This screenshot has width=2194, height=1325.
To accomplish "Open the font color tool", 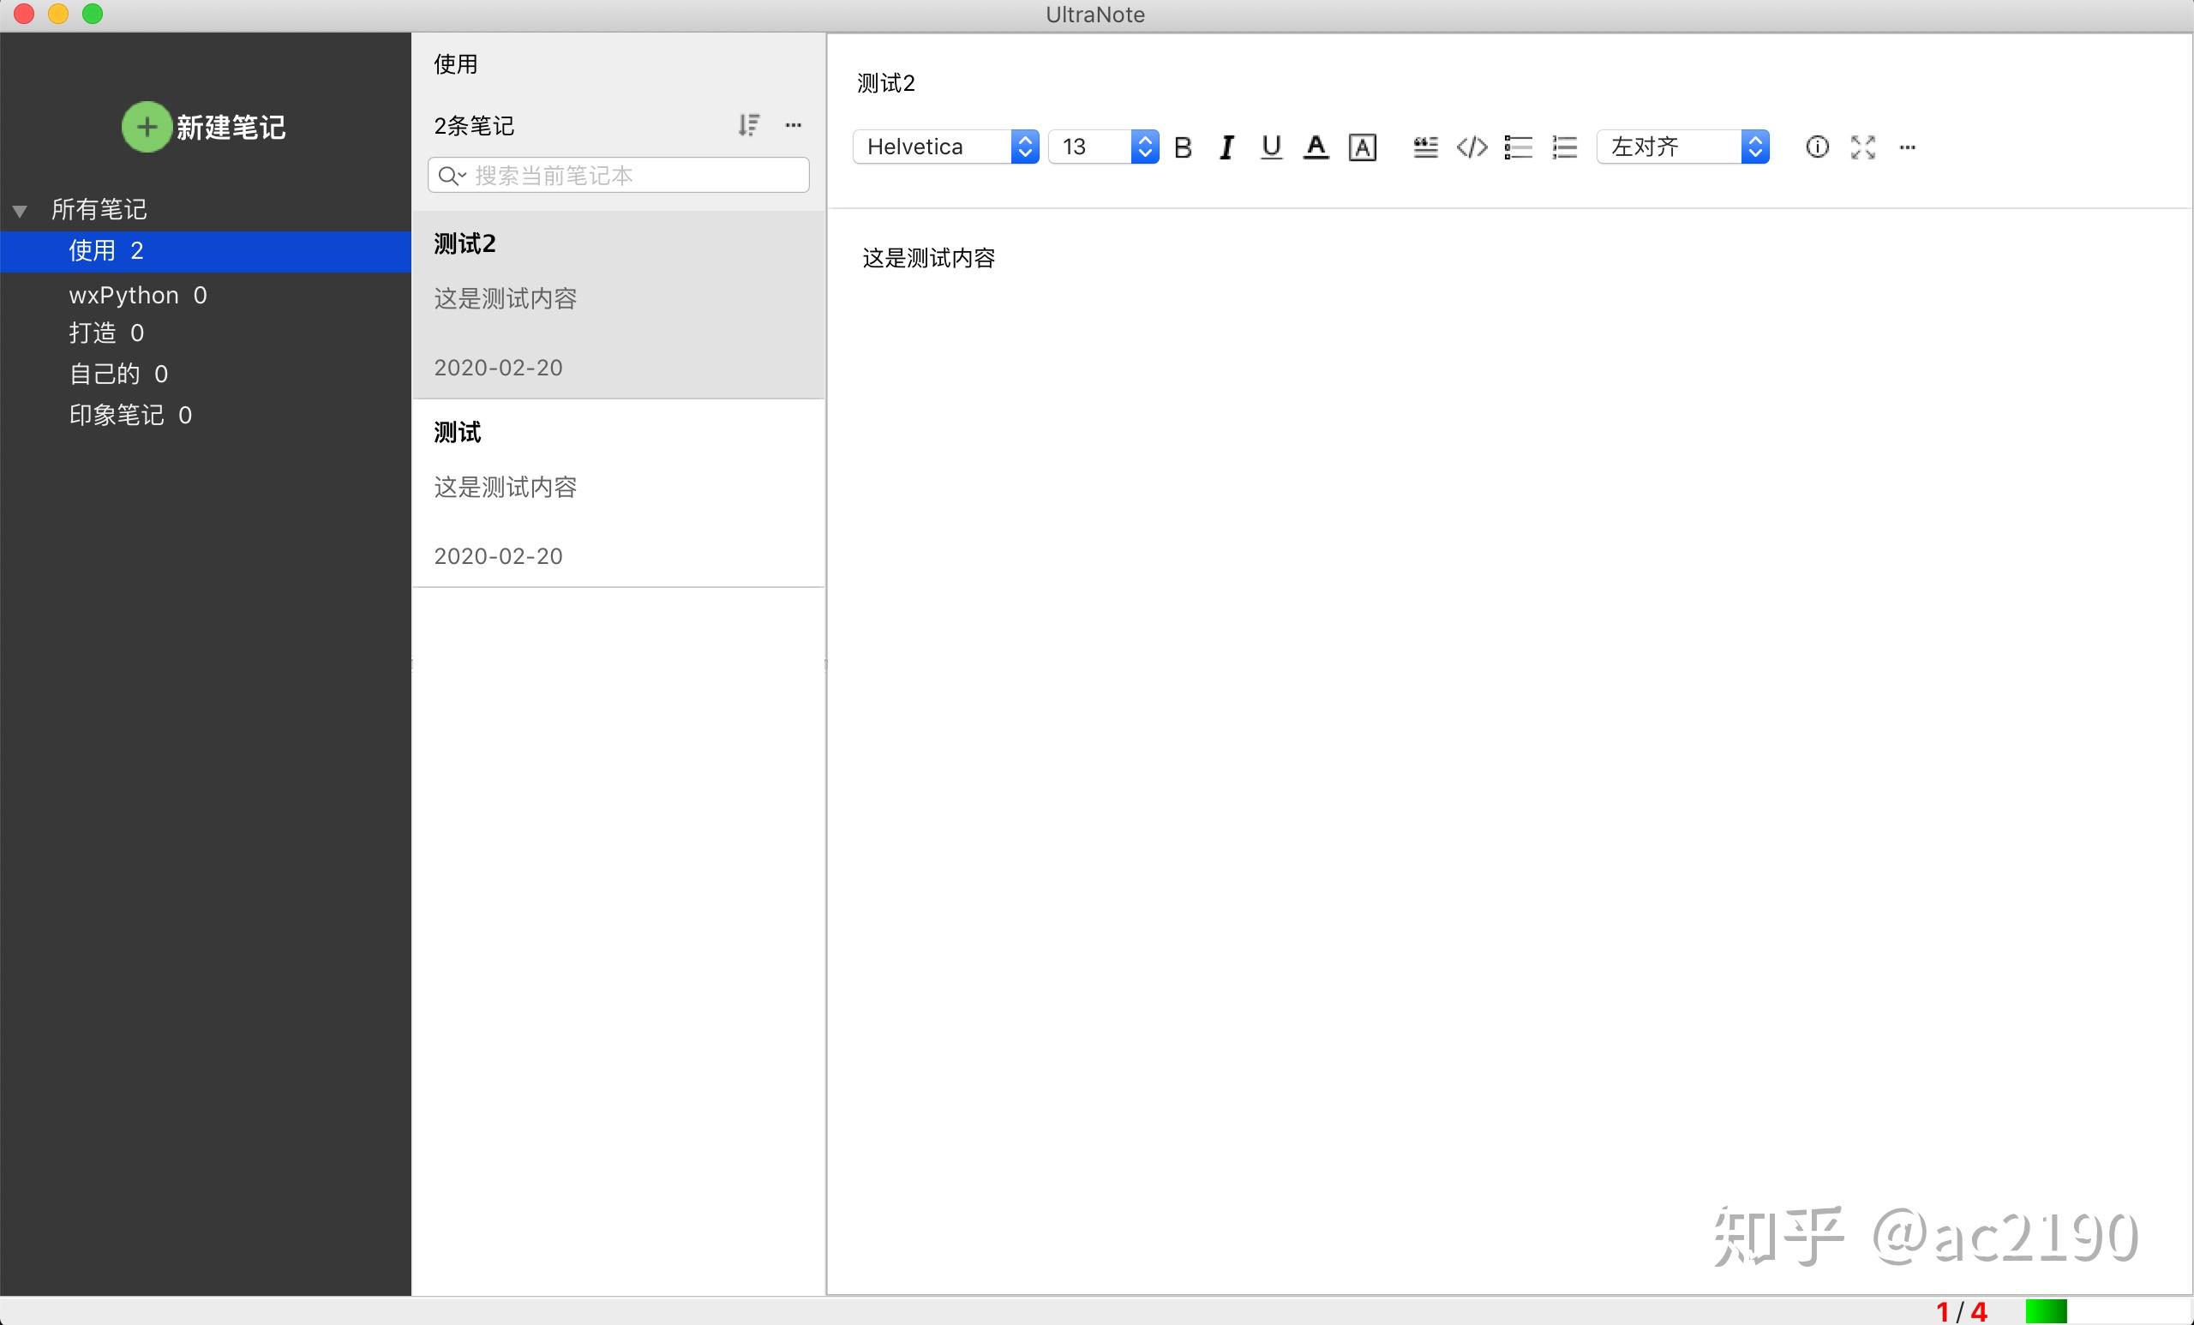I will click(x=1316, y=146).
